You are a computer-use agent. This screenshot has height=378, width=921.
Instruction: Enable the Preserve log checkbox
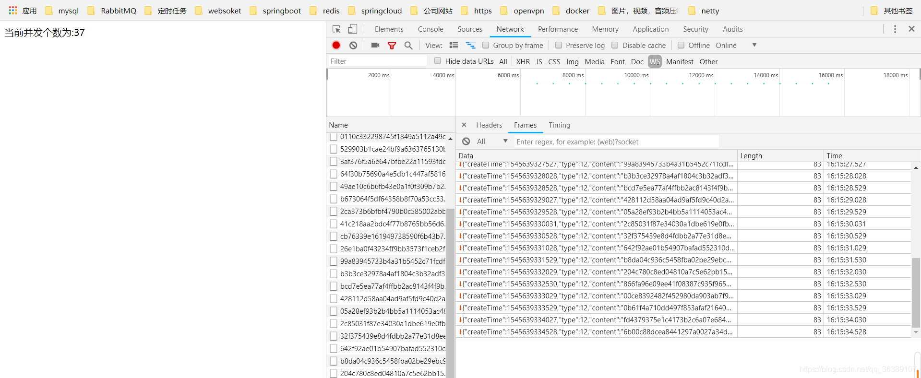(x=559, y=45)
